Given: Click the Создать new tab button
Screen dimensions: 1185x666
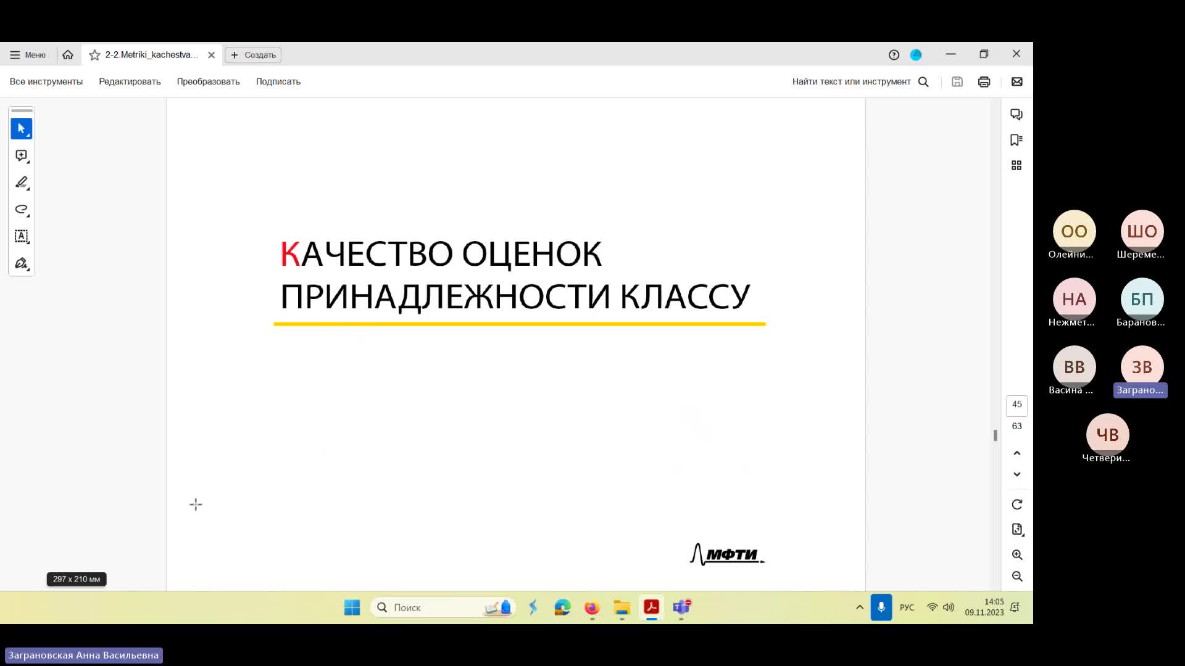Looking at the screenshot, I should pyautogui.click(x=253, y=55).
